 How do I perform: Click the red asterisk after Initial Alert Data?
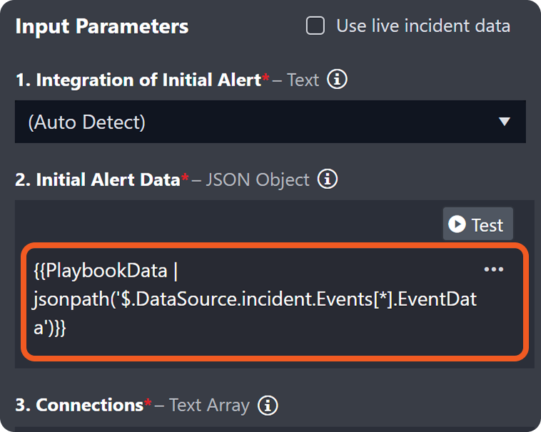[x=185, y=177]
